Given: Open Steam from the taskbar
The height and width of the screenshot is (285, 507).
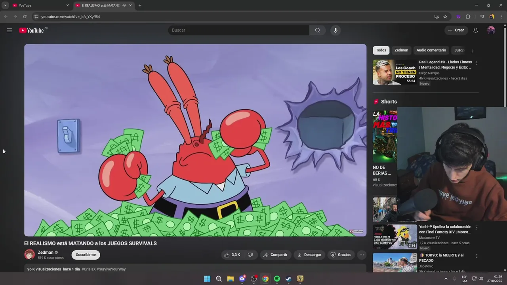Looking at the screenshot, I should tap(288, 279).
